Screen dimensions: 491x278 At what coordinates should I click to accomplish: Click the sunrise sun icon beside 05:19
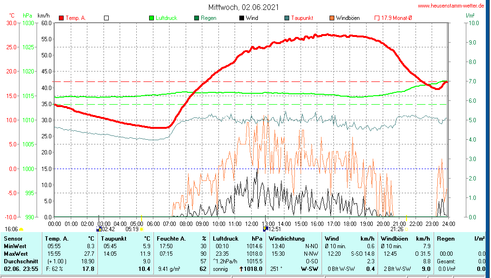pyautogui.click(x=142, y=230)
